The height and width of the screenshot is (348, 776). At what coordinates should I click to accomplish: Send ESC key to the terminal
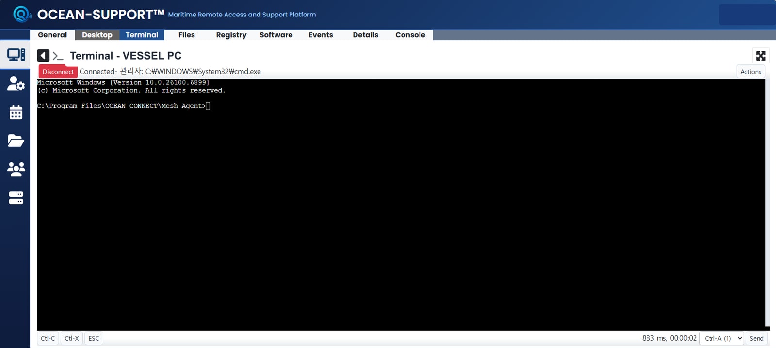pyautogui.click(x=94, y=338)
